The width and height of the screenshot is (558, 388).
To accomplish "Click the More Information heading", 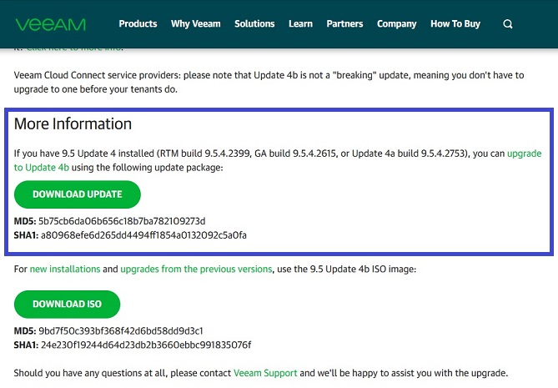I will point(73,123).
